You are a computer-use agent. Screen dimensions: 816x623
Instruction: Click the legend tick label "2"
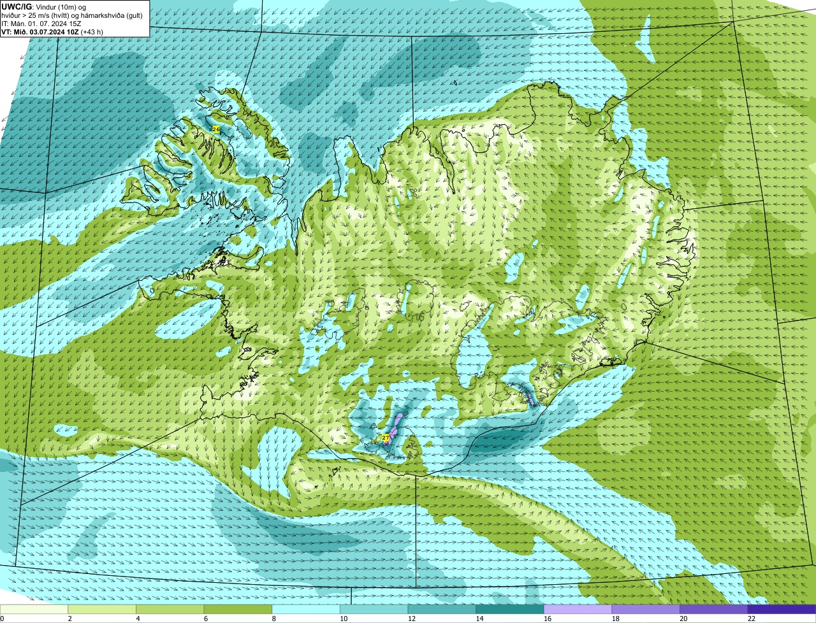point(69,619)
